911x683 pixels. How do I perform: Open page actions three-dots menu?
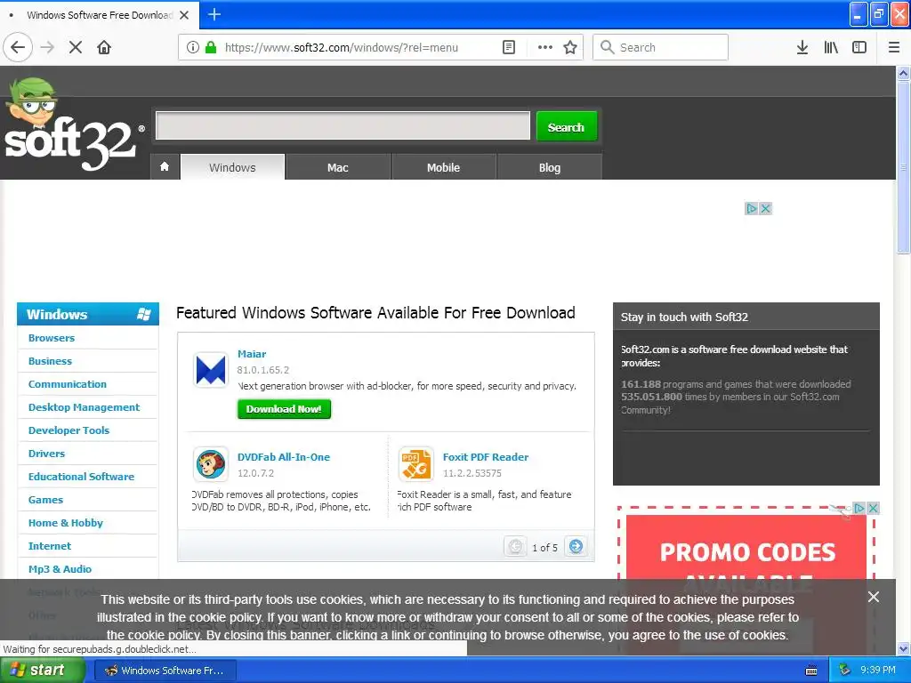(x=545, y=47)
